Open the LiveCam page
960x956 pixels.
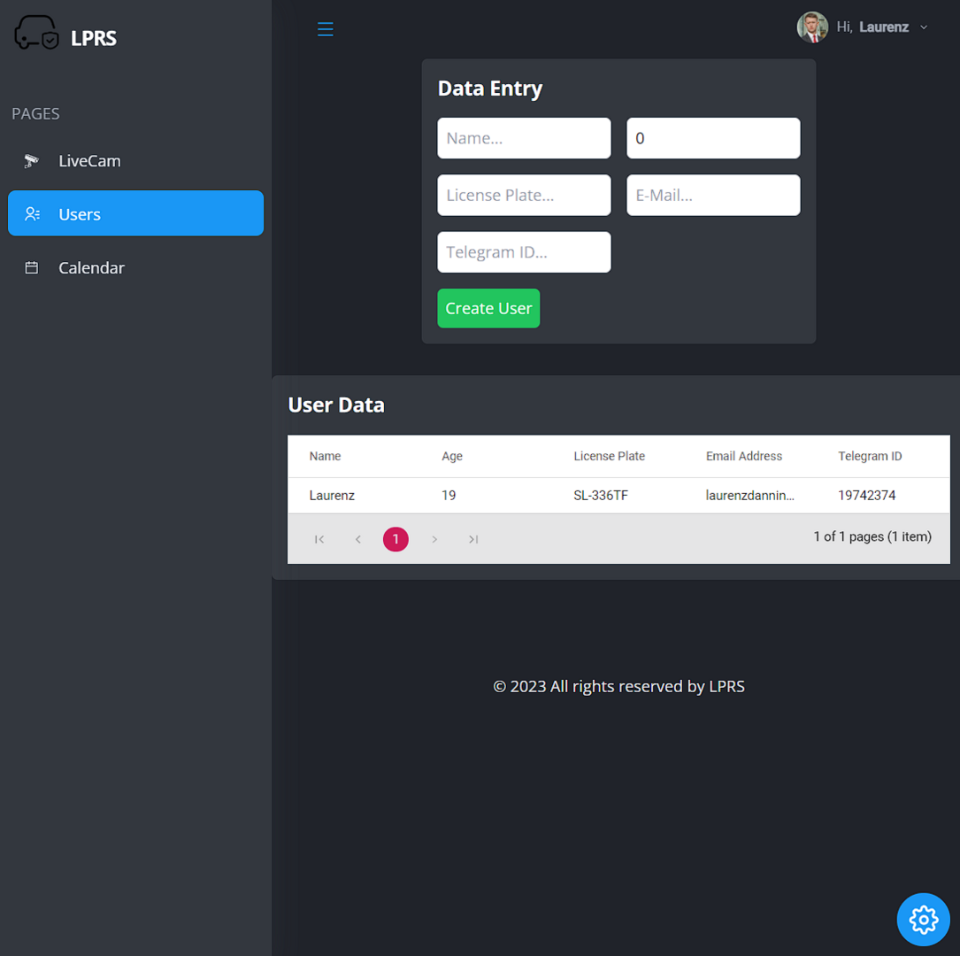coord(89,161)
